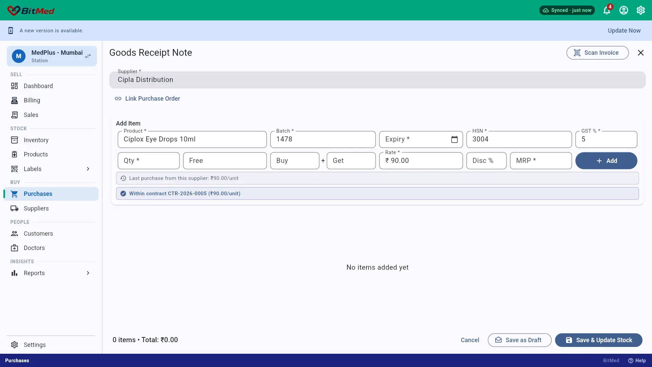Open the Supplier dropdown field
The width and height of the screenshot is (652, 367).
(377, 80)
